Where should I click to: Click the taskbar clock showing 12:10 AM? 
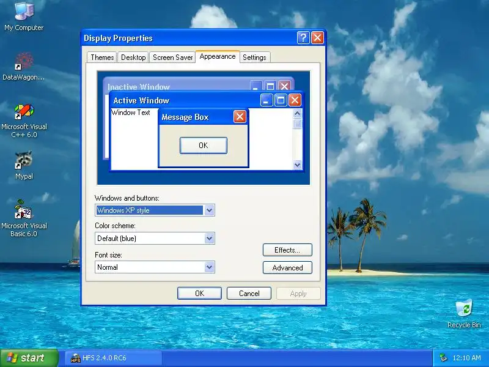coord(466,358)
